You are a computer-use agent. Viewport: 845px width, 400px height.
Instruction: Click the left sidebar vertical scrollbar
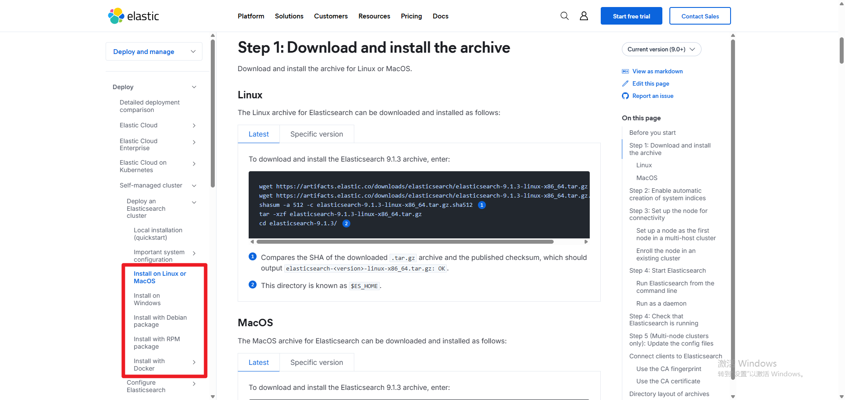[x=213, y=113]
